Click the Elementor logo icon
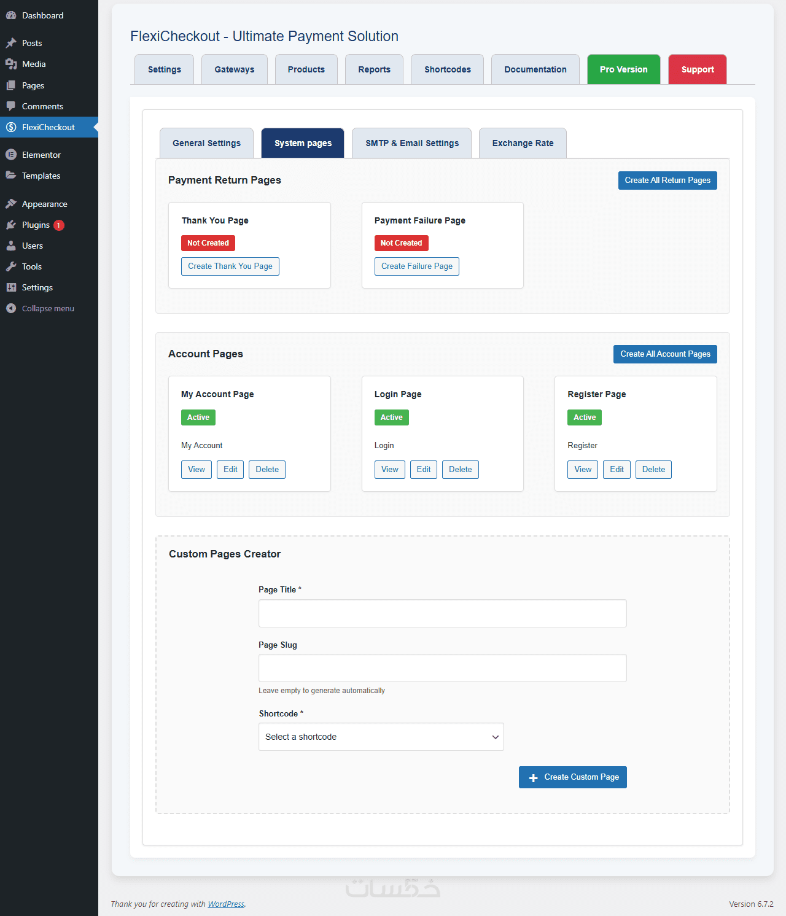Image resolution: width=786 pixels, height=916 pixels. click(11, 155)
